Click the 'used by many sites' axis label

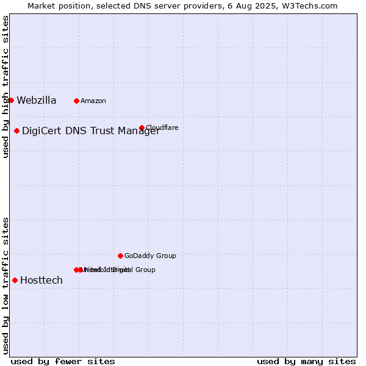point(306,362)
